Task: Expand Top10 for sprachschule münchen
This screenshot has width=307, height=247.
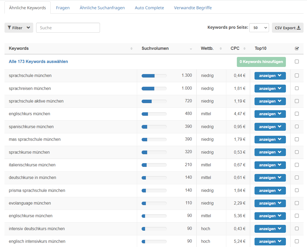Action: [270, 76]
